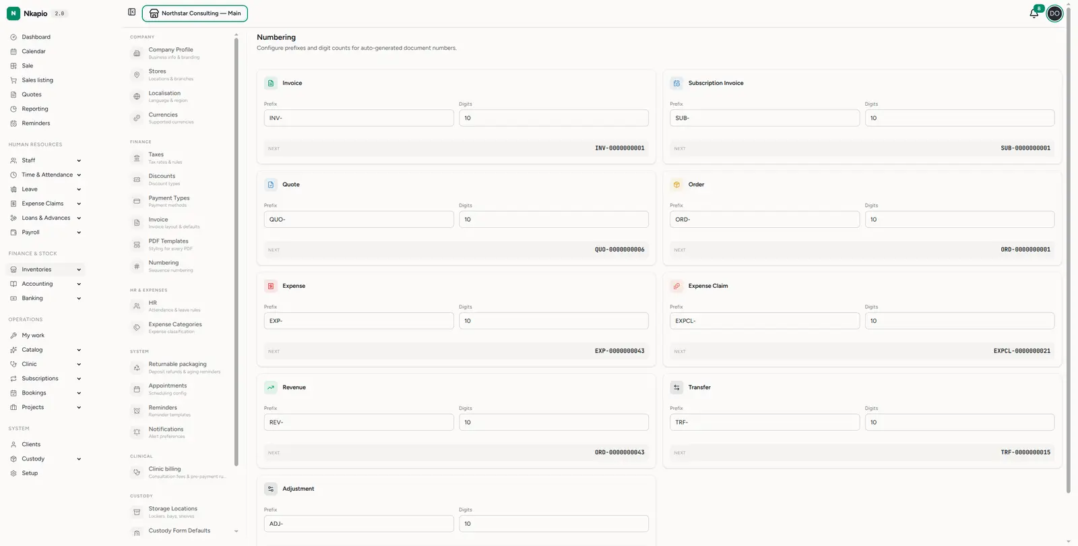Click the Invoice Prefix field INV-
Image resolution: width=1078 pixels, height=546 pixels.
[358, 118]
